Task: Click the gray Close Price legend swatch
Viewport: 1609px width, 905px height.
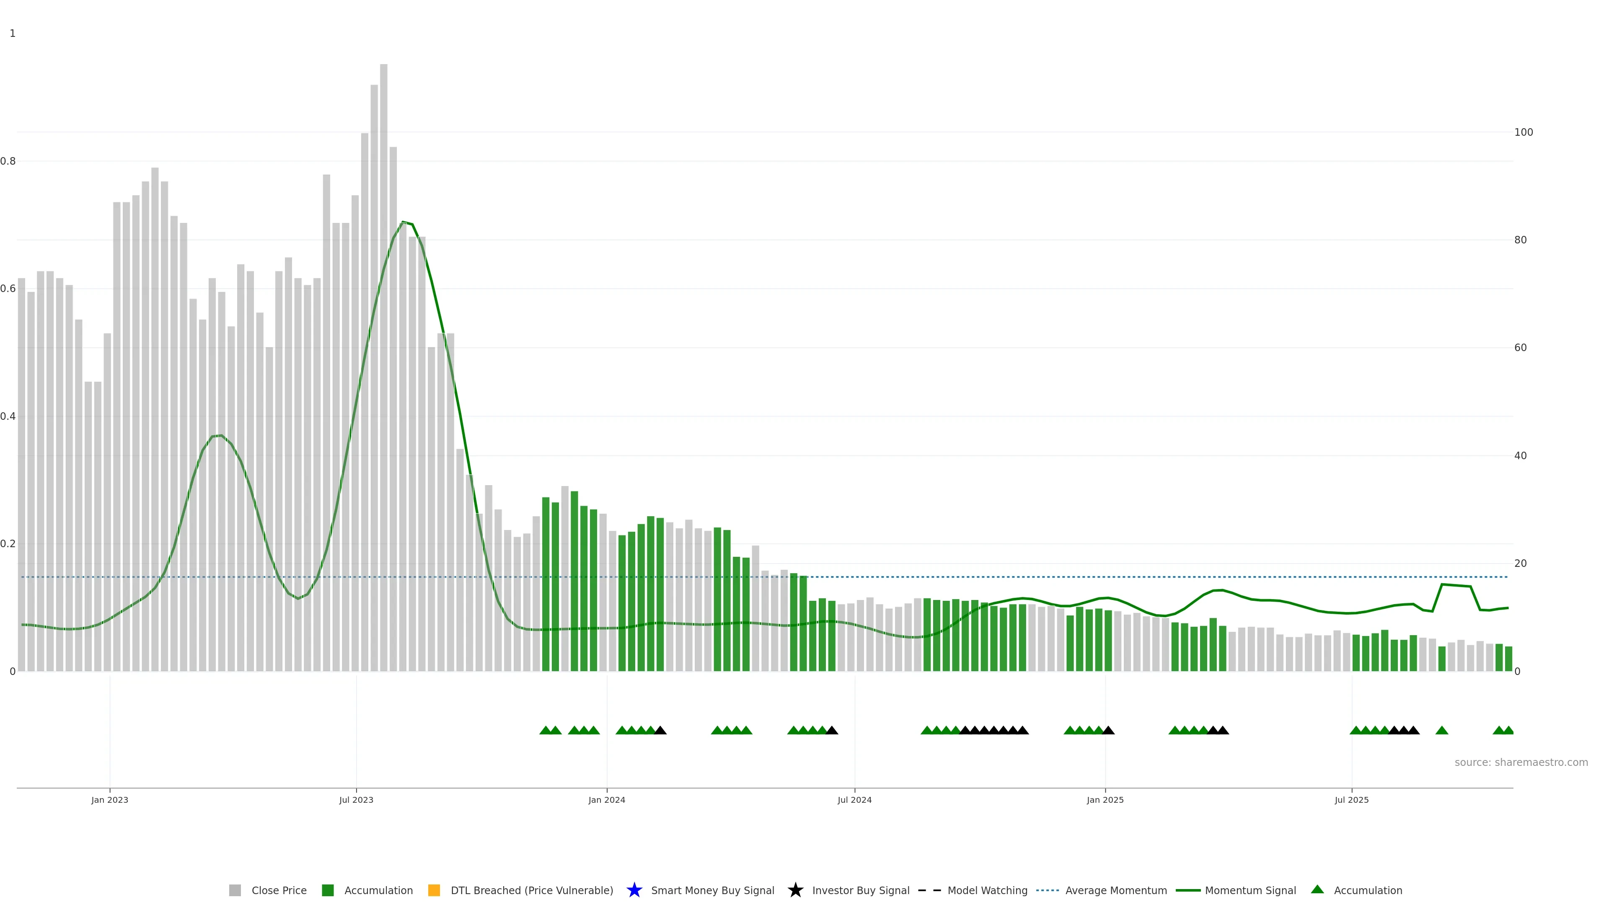Action: [x=235, y=890]
